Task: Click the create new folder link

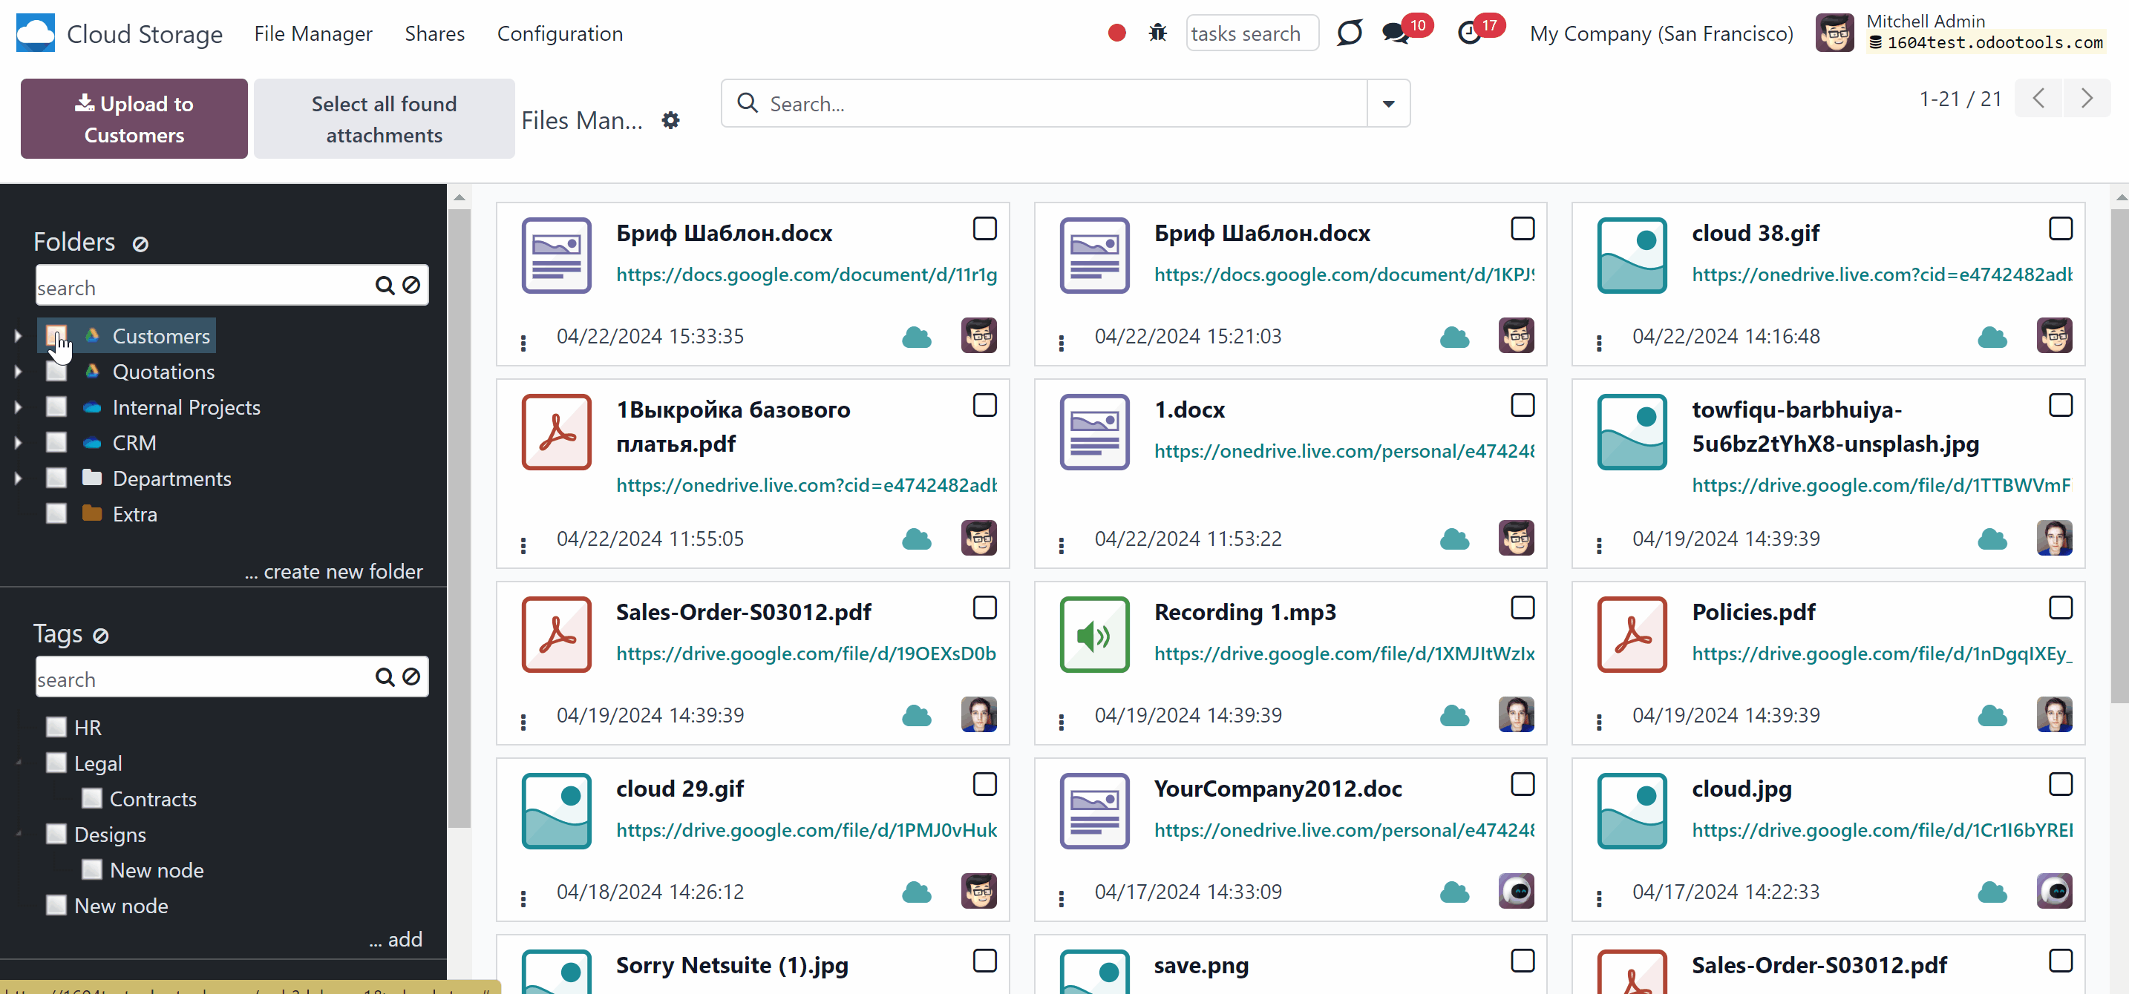Action: pos(334,571)
